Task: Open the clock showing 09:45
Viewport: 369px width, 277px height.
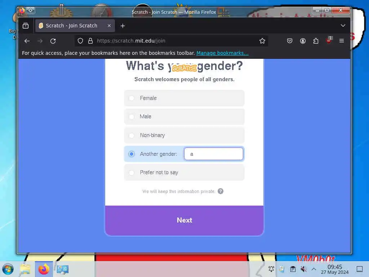Action: [335, 269]
